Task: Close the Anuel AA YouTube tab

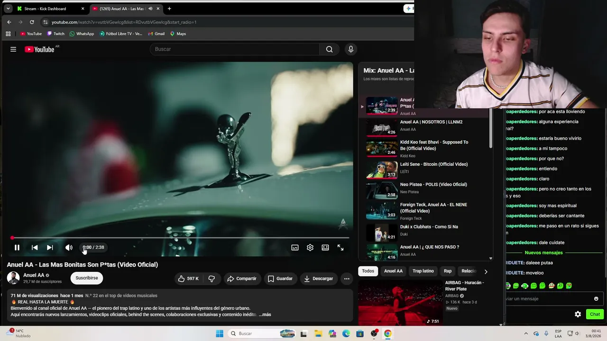Action: [x=158, y=9]
